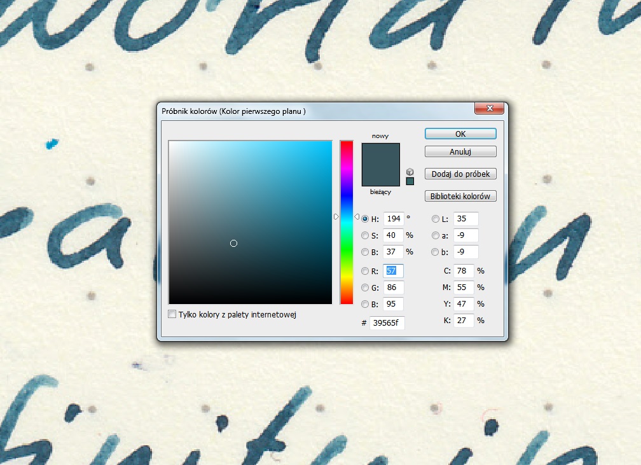Select the H hue radio button
The width and height of the screenshot is (641, 465).
[365, 219]
